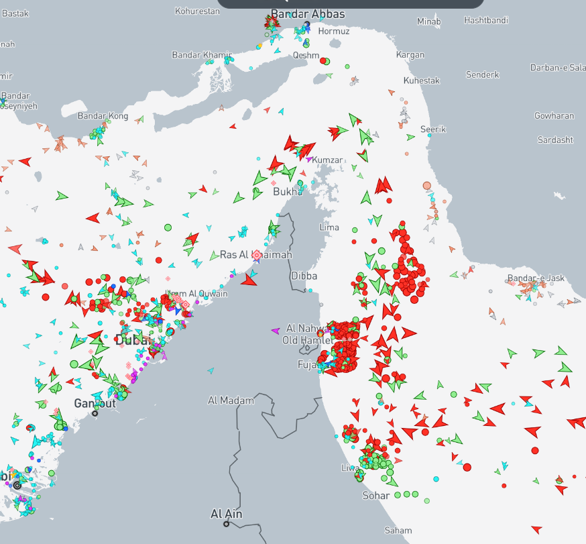Click the Saham label
Viewport: 586px width, 544px height.
tap(398, 531)
